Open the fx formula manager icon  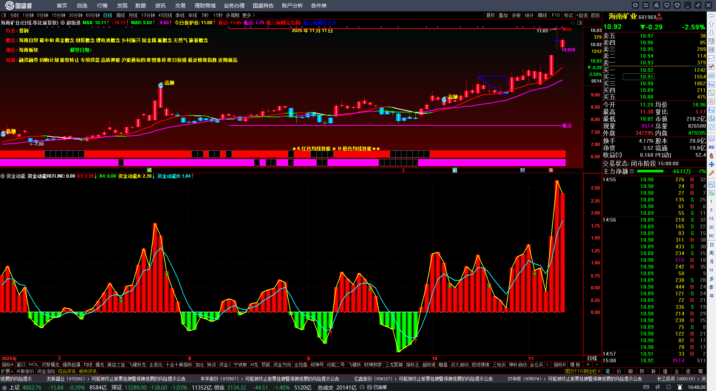(x=656, y=5)
